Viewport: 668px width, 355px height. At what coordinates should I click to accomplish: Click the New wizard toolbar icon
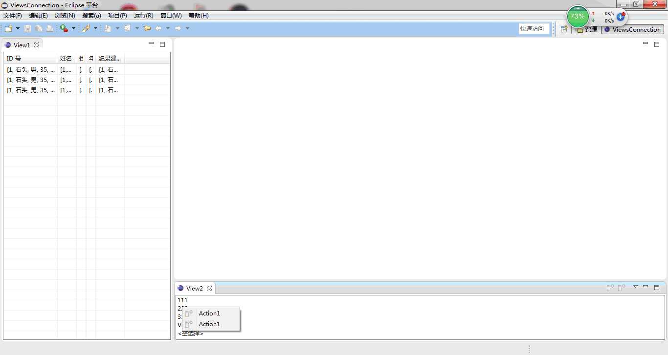coord(8,29)
